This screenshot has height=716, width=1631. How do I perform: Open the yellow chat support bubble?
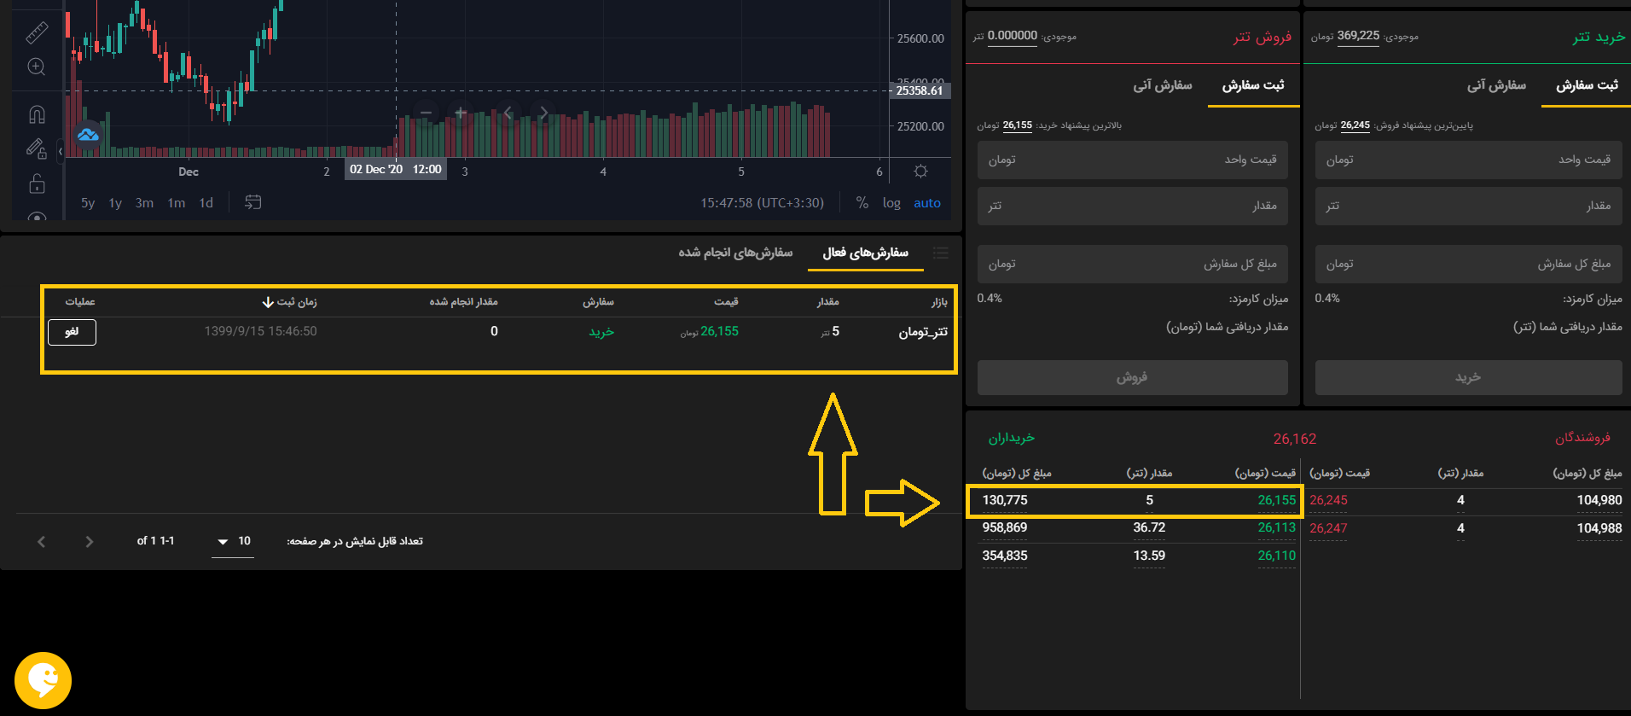(43, 680)
